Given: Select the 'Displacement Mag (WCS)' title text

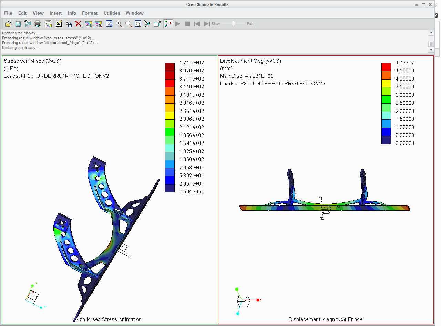Looking at the screenshot, I should click(x=250, y=61).
